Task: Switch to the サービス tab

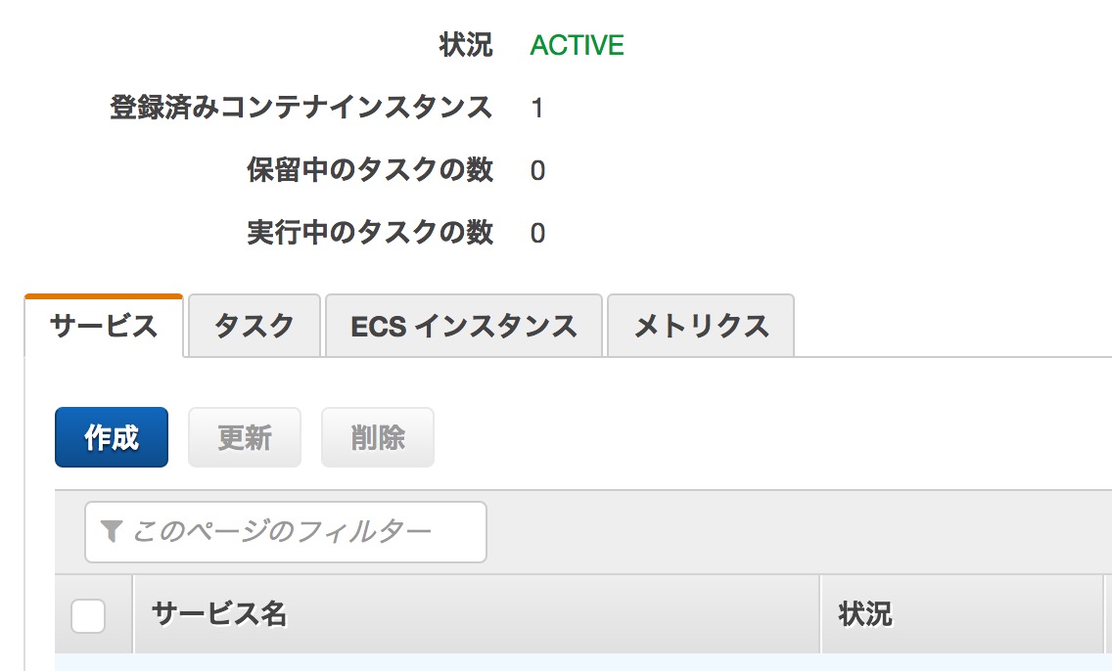Action: pos(104,326)
